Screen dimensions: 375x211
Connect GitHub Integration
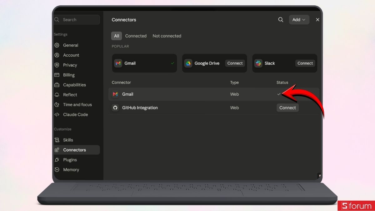click(287, 108)
